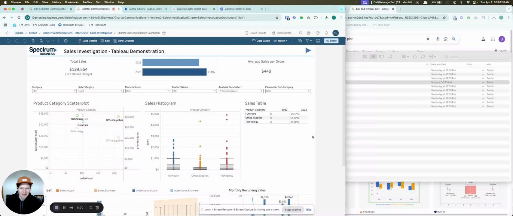The height and width of the screenshot is (216, 513).
Task: Click the Share button in Tableau
Action: pos(331,41)
